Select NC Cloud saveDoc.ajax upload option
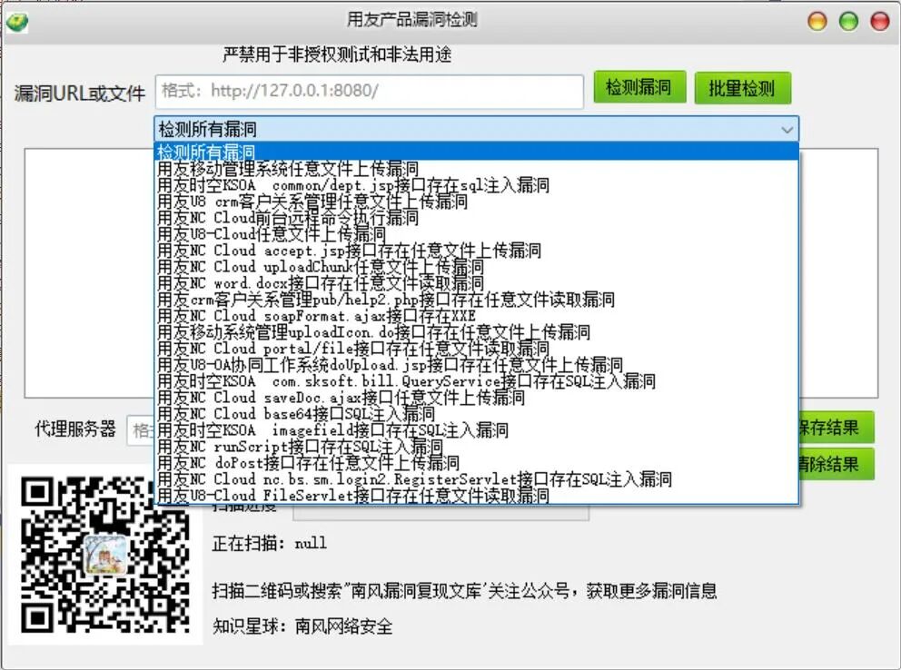This screenshot has height=670, width=901. pyautogui.click(x=476, y=398)
